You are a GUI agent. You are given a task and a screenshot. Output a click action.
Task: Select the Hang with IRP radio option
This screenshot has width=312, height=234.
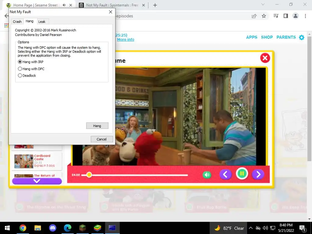[31, 62]
